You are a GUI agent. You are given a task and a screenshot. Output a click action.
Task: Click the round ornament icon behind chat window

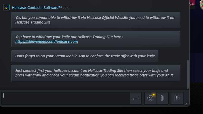[x=200, y=3]
